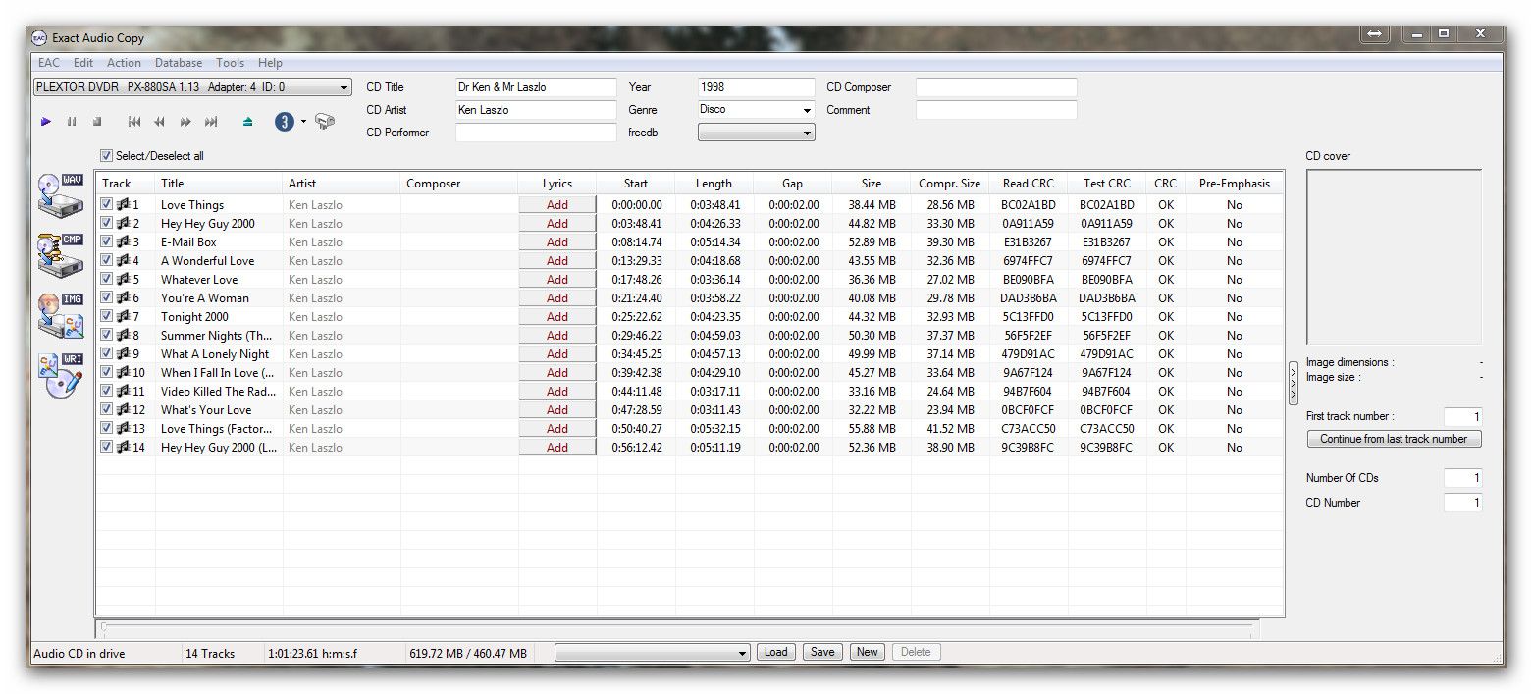Open the profile dropdown beside Load button

click(x=653, y=653)
